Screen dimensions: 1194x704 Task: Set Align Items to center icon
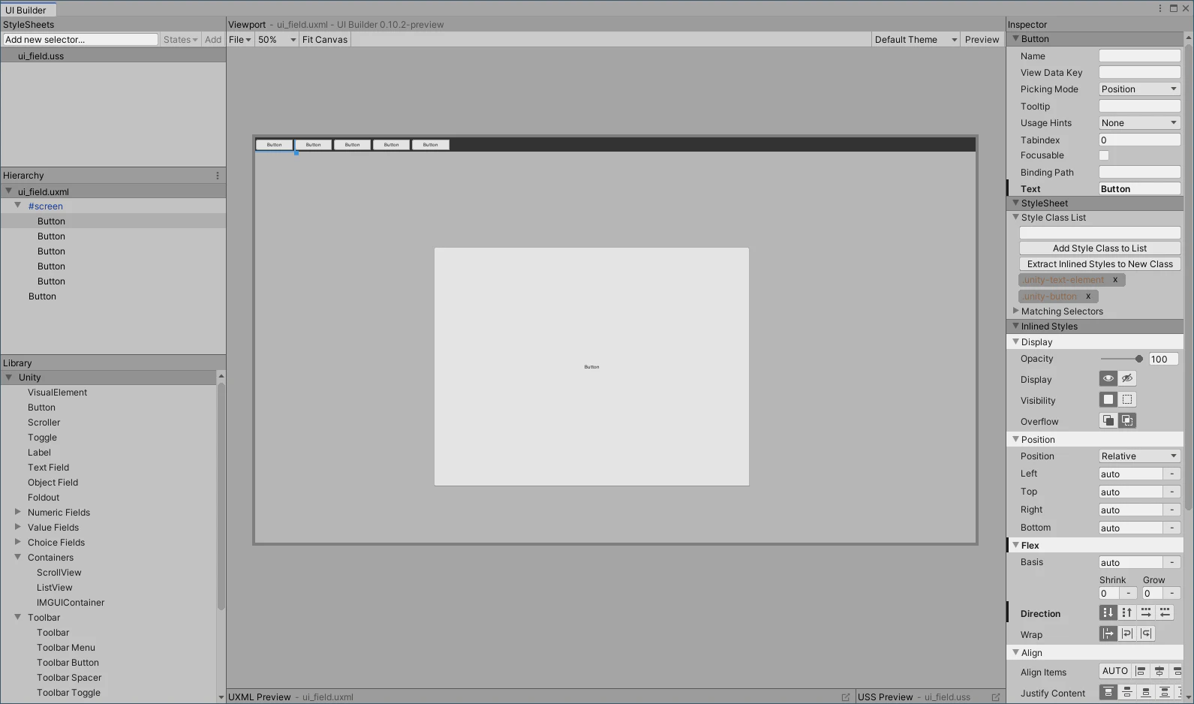tap(1159, 672)
